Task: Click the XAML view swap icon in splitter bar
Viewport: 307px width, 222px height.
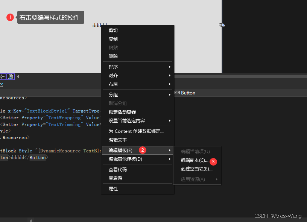Action: click(x=10, y=76)
